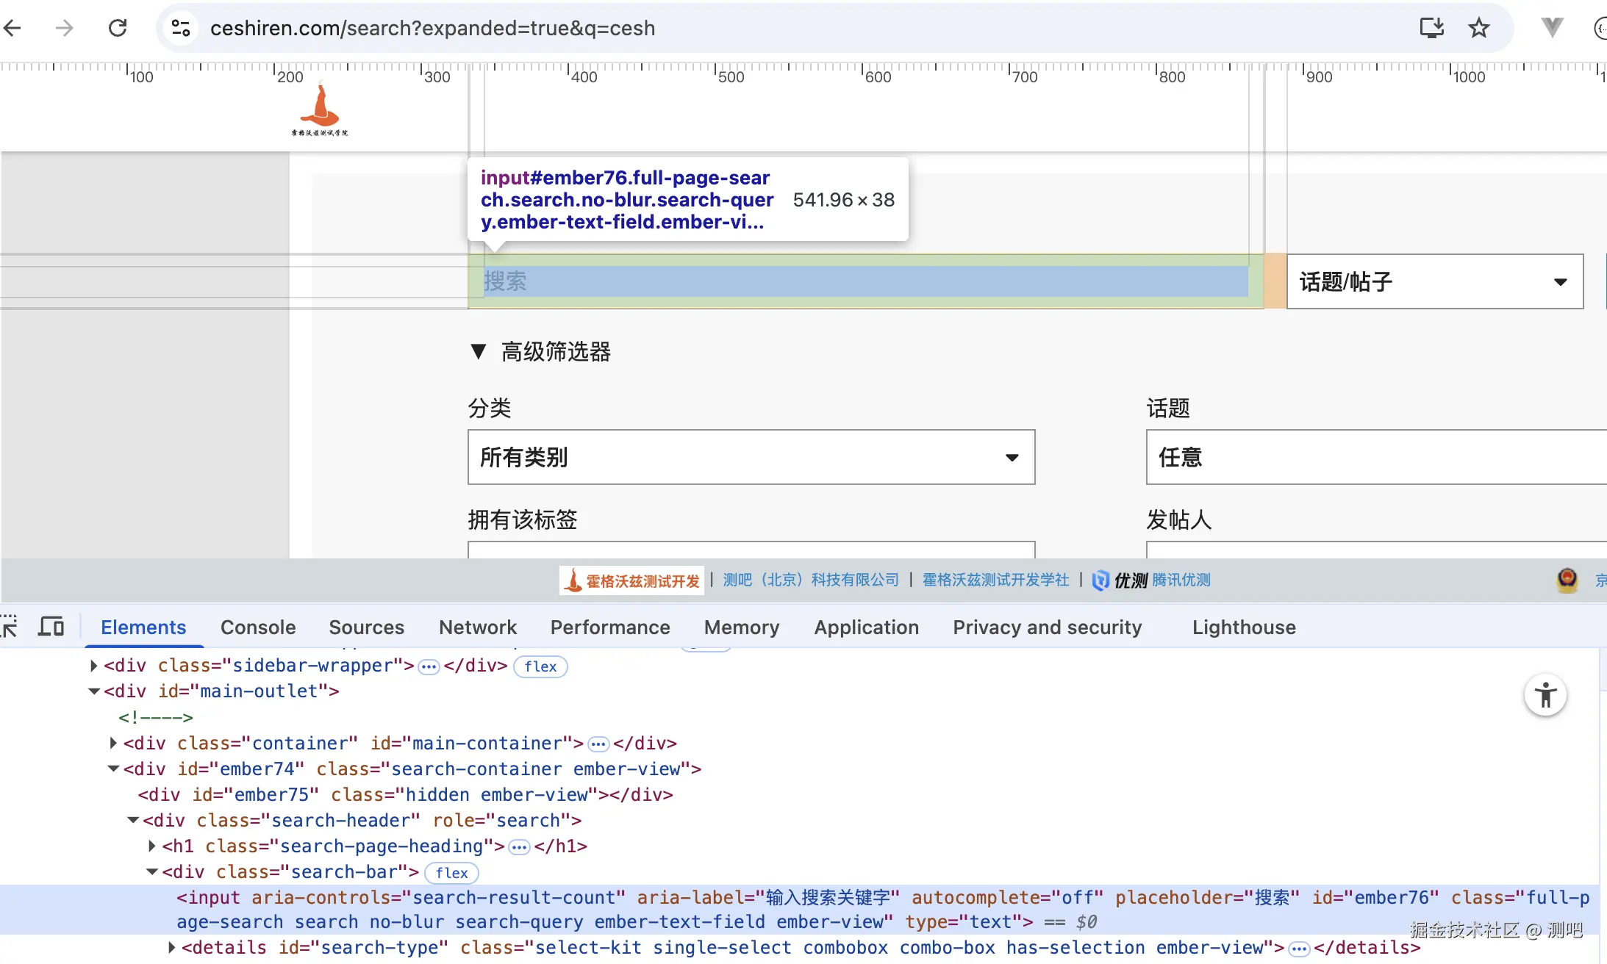Expand the search-type details node
Screen dimensions: 1607x964
pos(172,948)
